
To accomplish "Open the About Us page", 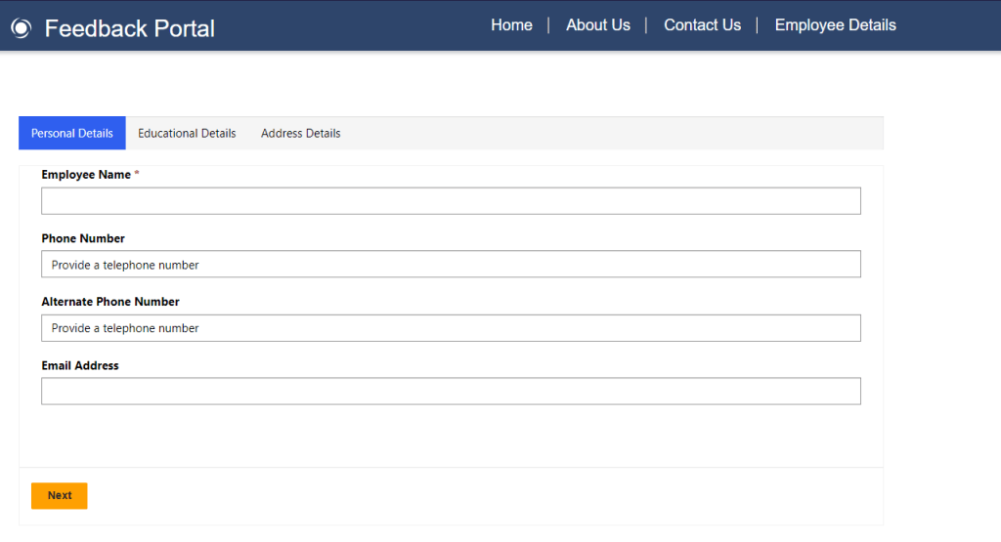I will pyautogui.click(x=597, y=25).
